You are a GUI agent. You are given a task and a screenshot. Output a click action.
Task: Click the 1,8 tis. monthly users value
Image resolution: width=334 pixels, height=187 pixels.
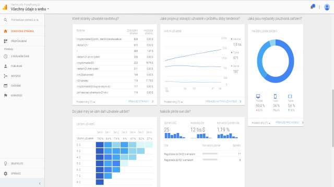[x=237, y=45]
